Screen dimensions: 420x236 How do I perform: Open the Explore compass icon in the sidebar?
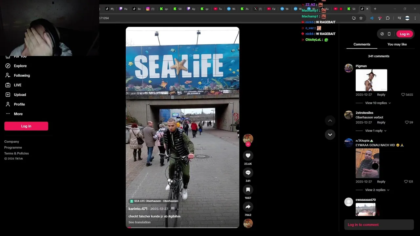[8, 66]
